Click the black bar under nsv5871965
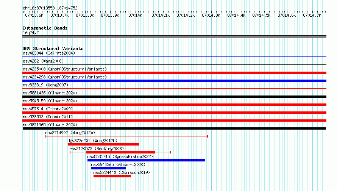The width and height of the screenshot is (337, 191). 174,128
